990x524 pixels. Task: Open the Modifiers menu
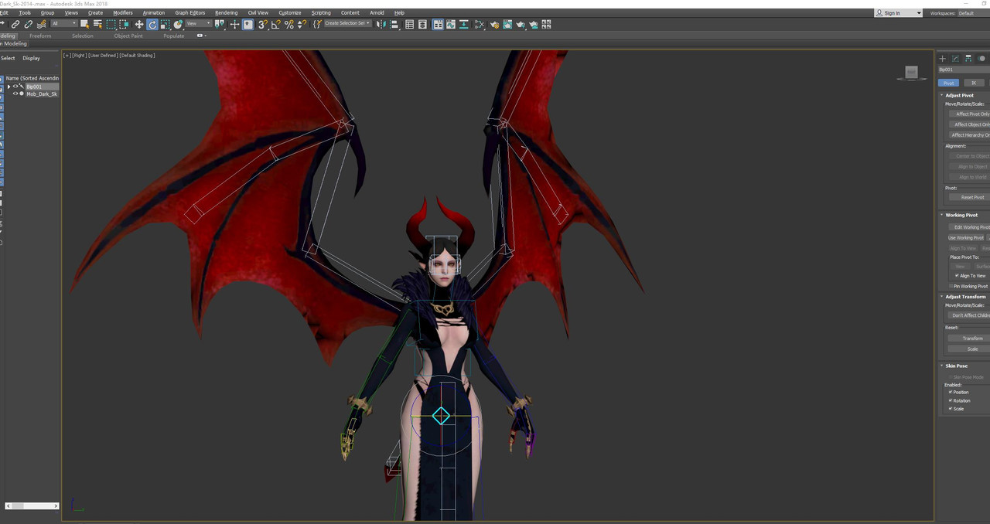point(122,13)
